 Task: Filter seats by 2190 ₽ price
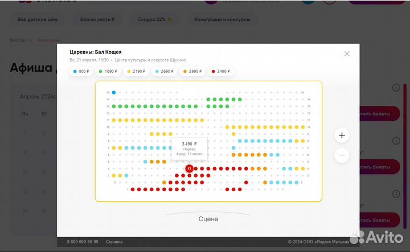136,72
